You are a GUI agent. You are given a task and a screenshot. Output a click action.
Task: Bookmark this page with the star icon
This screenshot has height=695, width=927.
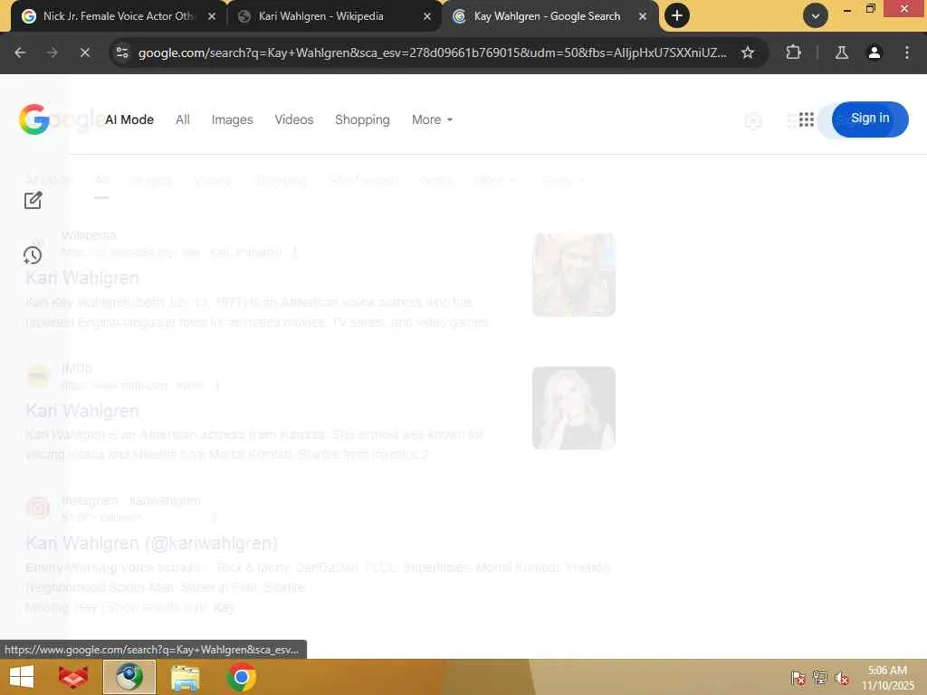tap(747, 52)
